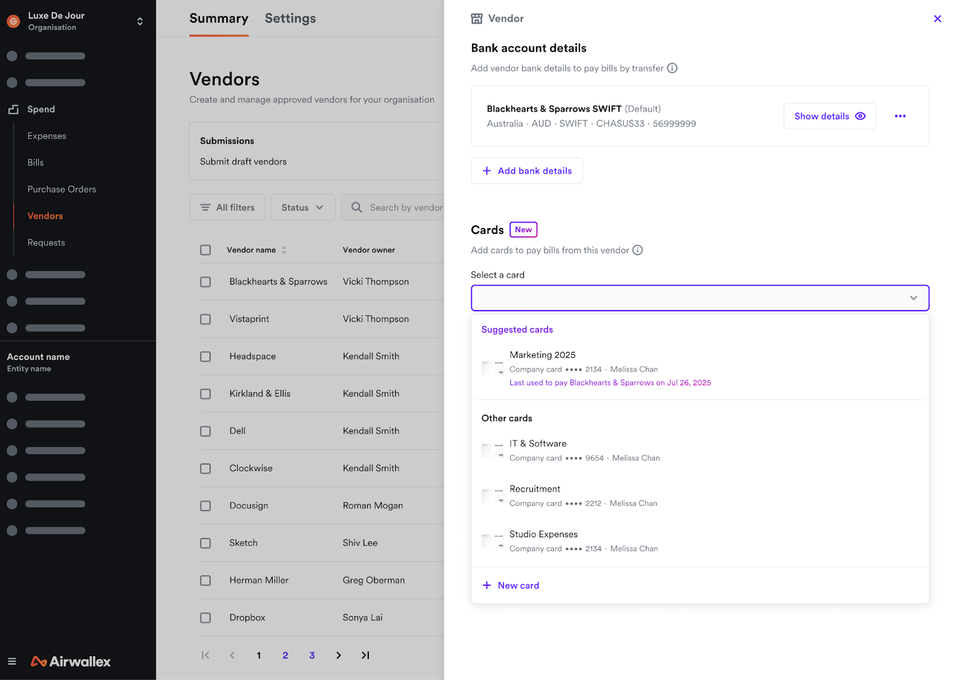Show details of the SWIFT bank account
This screenshot has height=680, width=955.
pyautogui.click(x=829, y=116)
